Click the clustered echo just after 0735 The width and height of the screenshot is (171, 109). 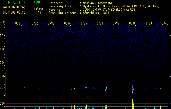click(x=86, y=88)
